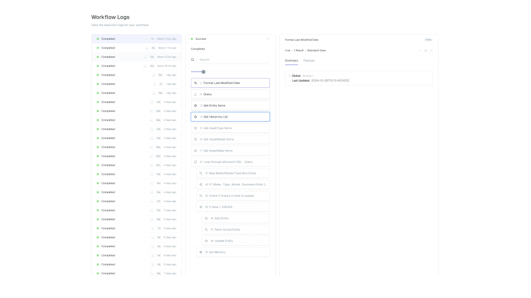Click the Format Last Modified Date step icon

pos(195,83)
